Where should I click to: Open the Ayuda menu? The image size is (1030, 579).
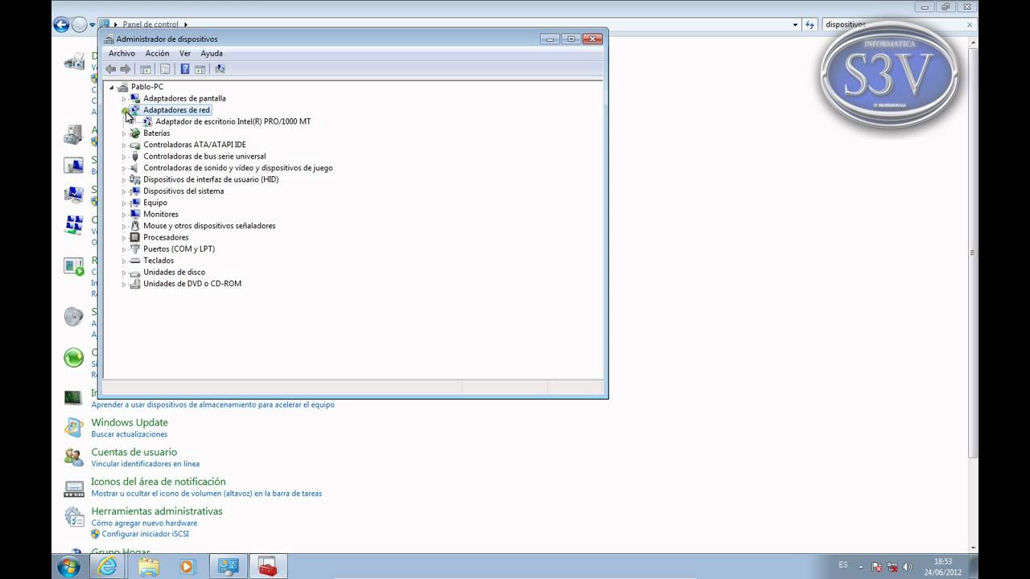(x=212, y=53)
